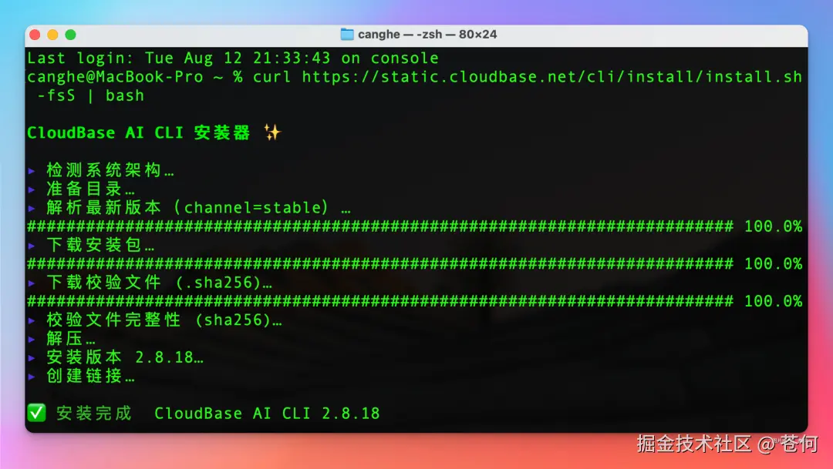Click the '解压…' line

pos(71,339)
